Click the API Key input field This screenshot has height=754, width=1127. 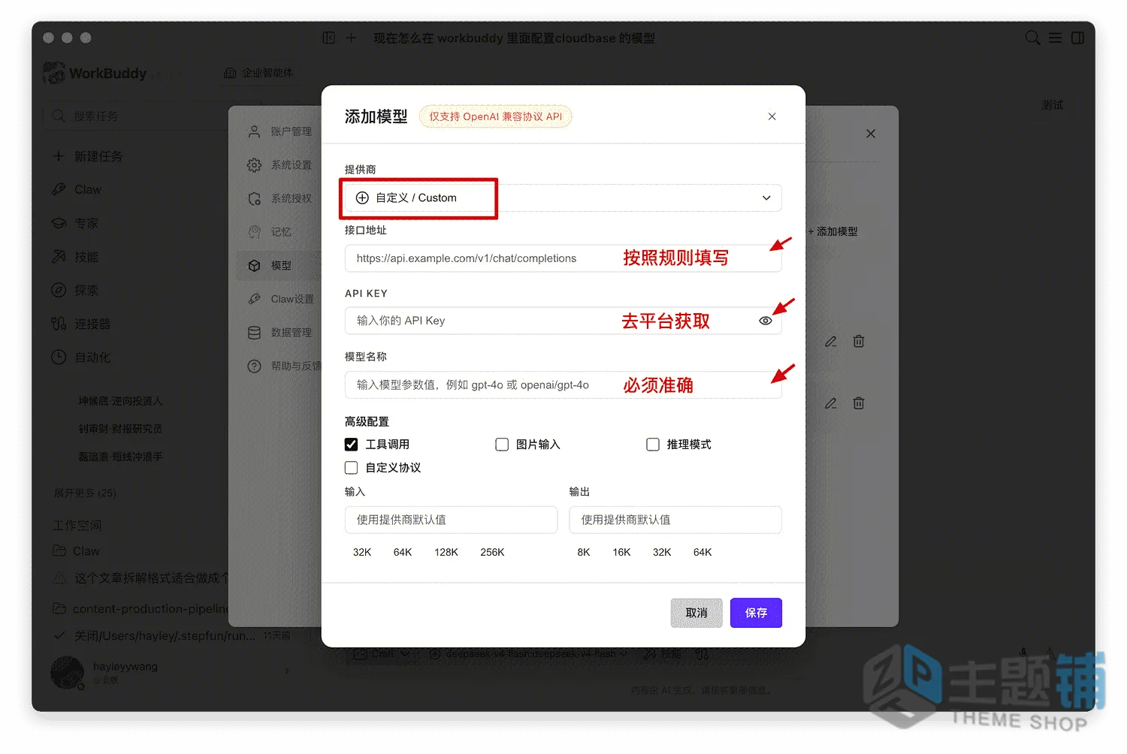(x=563, y=321)
